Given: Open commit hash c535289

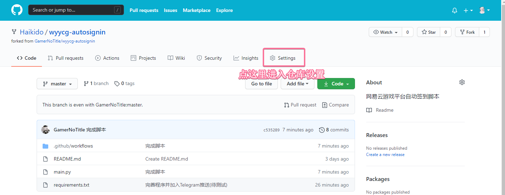Looking at the screenshot, I should [x=272, y=130].
